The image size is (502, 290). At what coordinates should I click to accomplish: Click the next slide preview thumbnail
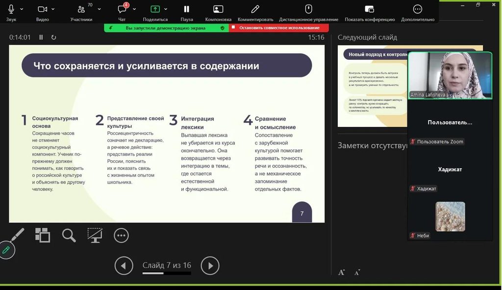pyautogui.click(x=373, y=86)
